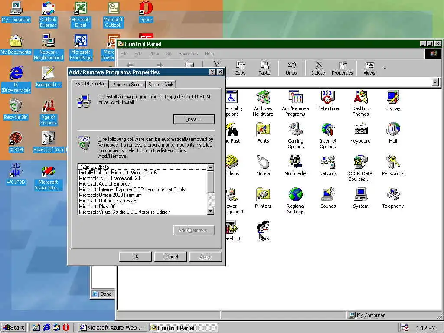Image resolution: width=444 pixels, height=333 pixels.
Task: Select Age of Empires desktop shortcut
Action: 48,112
